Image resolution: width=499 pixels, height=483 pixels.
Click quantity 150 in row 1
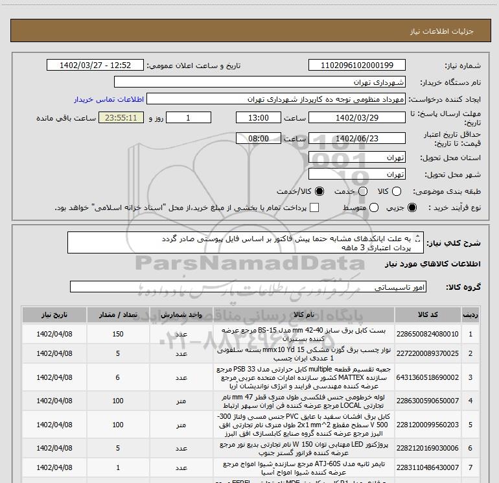(x=118, y=334)
